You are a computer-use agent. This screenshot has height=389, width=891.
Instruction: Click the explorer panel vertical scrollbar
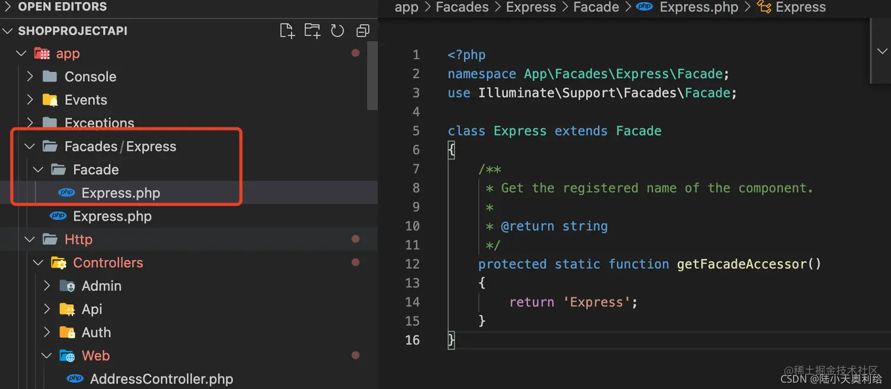[x=372, y=77]
